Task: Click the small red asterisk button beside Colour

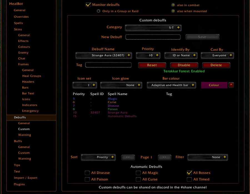Action: coord(231,85)
